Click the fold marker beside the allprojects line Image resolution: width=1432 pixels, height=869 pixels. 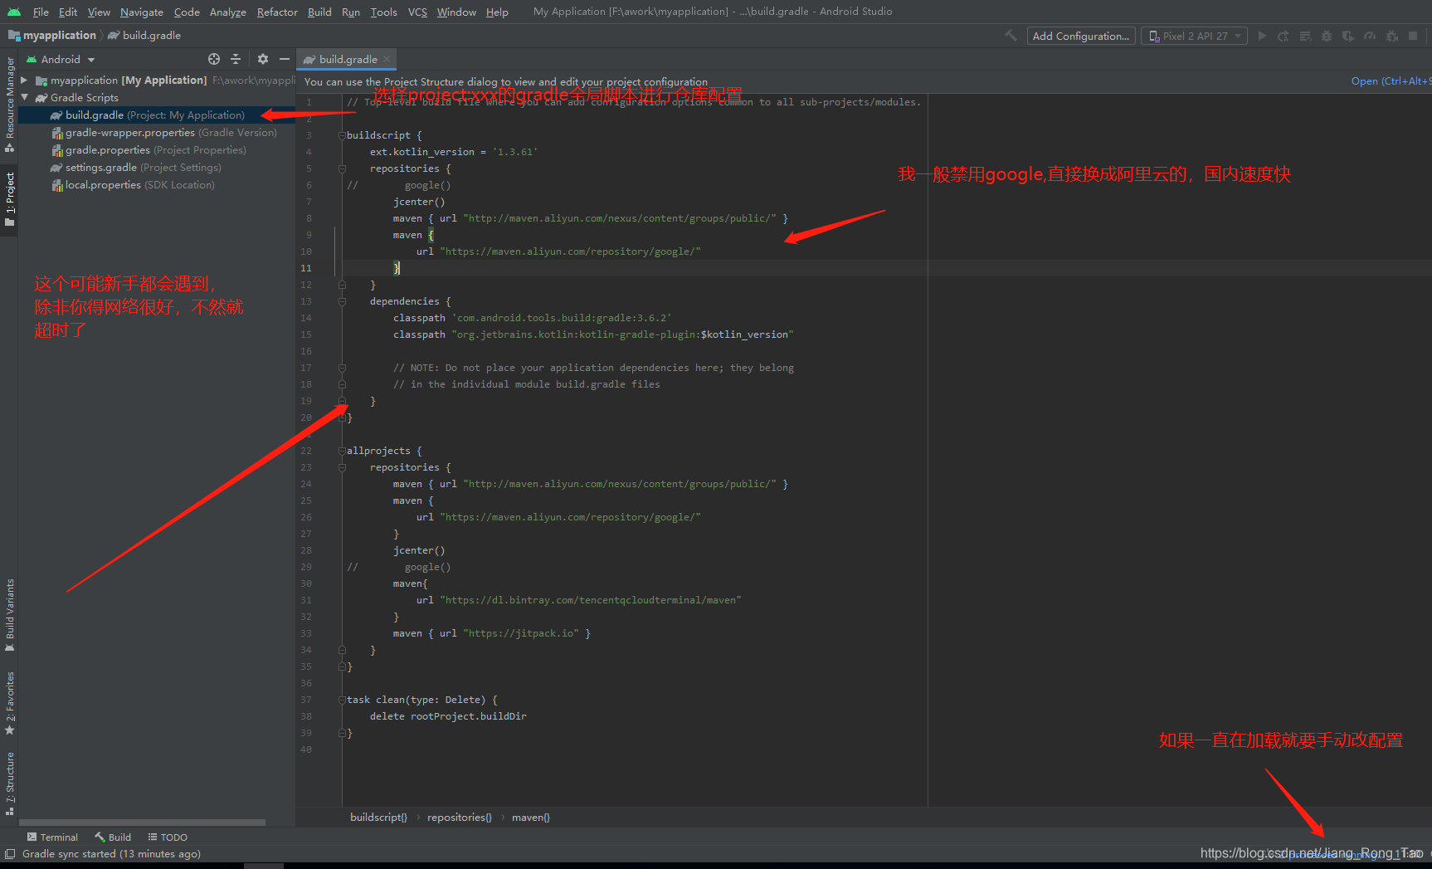click(x=342, y=451)
